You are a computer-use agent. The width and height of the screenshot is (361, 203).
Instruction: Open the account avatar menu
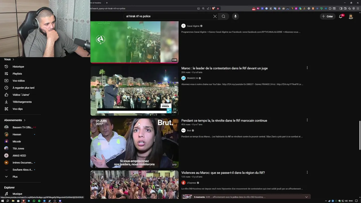(x=351, y=16)
